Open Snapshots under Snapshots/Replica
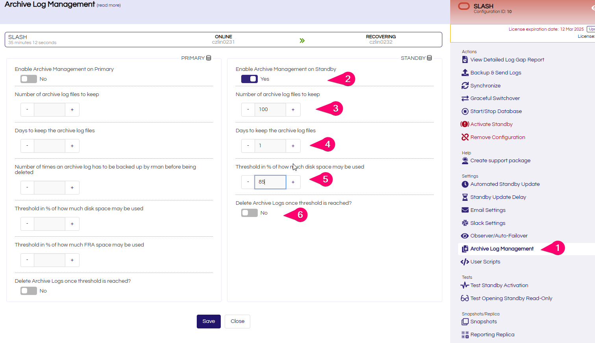The image size is (595, 343). [484, 322]
